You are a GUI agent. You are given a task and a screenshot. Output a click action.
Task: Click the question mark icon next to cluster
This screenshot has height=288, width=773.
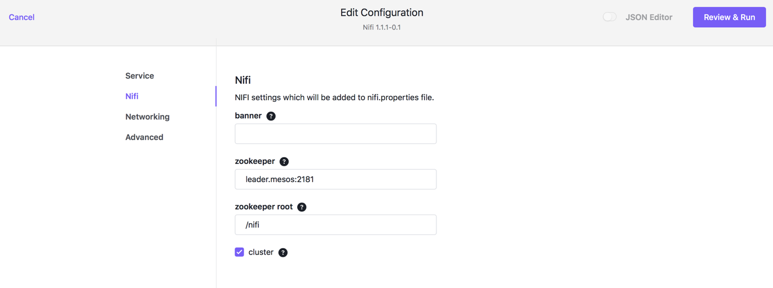(283, 253)
